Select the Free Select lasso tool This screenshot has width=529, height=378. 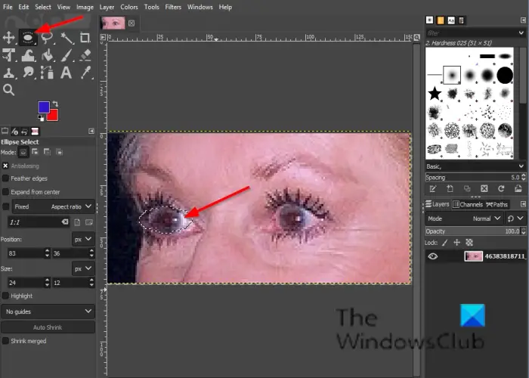point(47,38)
